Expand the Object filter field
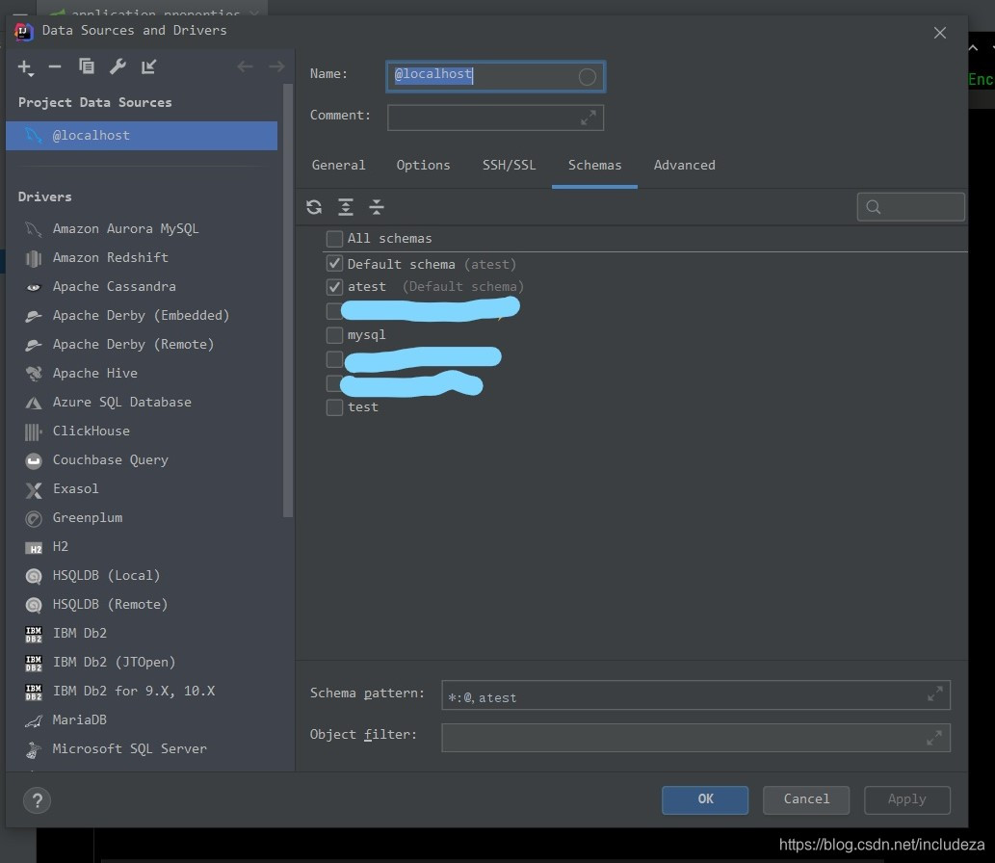 (933, 737)
